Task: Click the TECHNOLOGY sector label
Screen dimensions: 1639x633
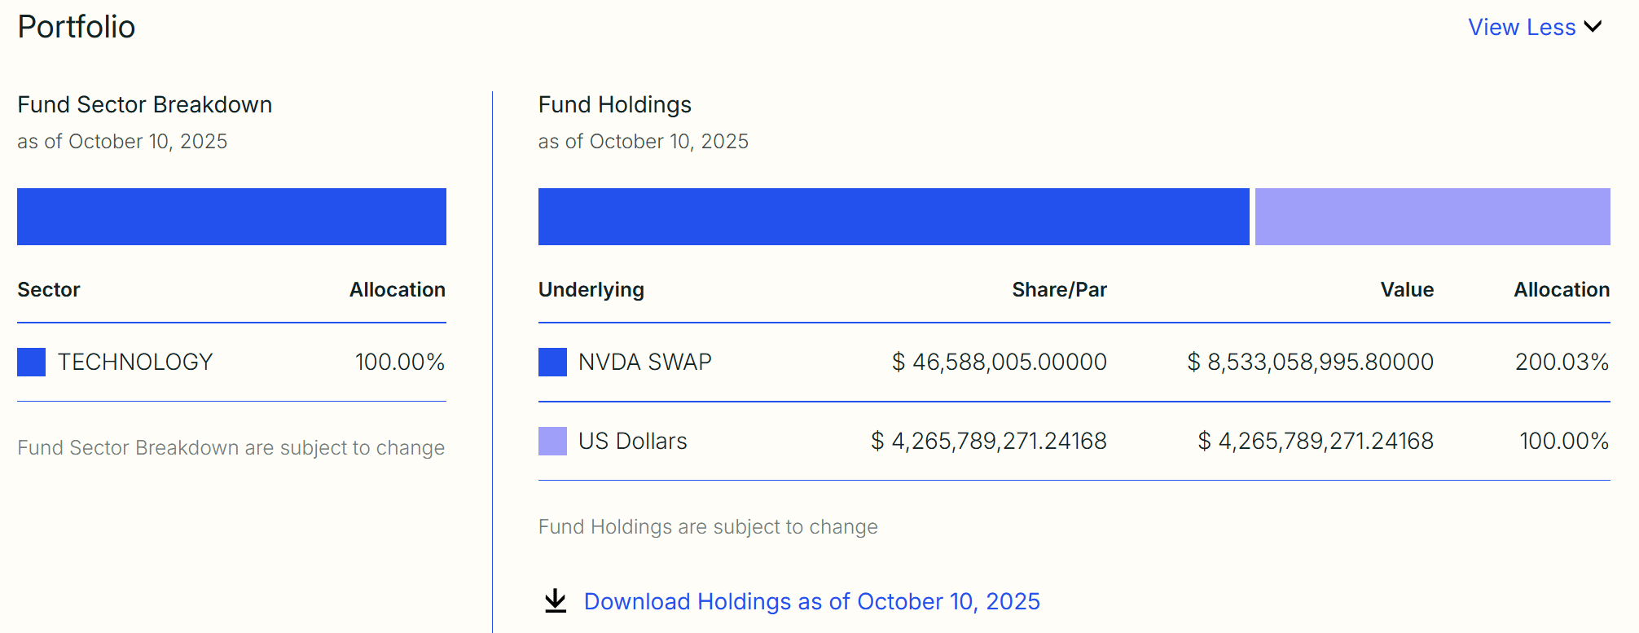Action: pyautogui.click(x=135, y=362)
